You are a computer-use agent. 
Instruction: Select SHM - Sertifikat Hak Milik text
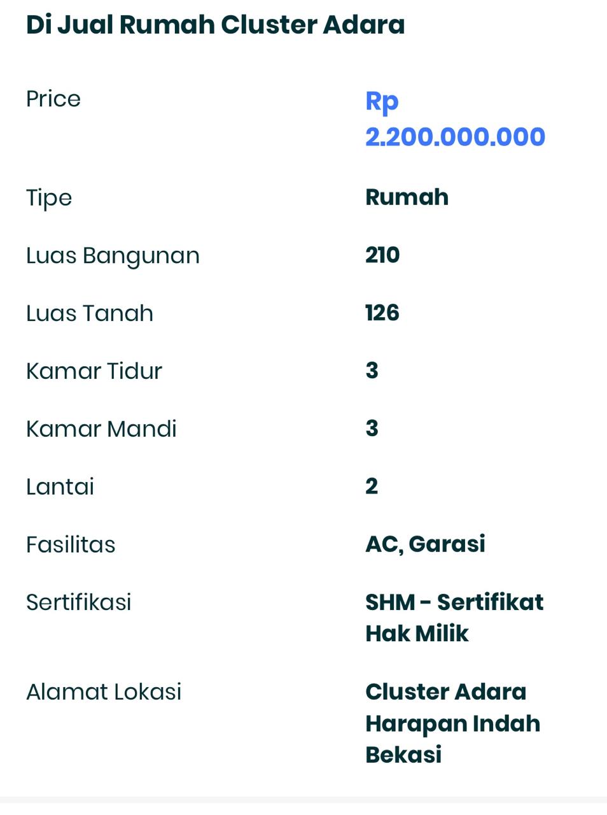point(454,618)
